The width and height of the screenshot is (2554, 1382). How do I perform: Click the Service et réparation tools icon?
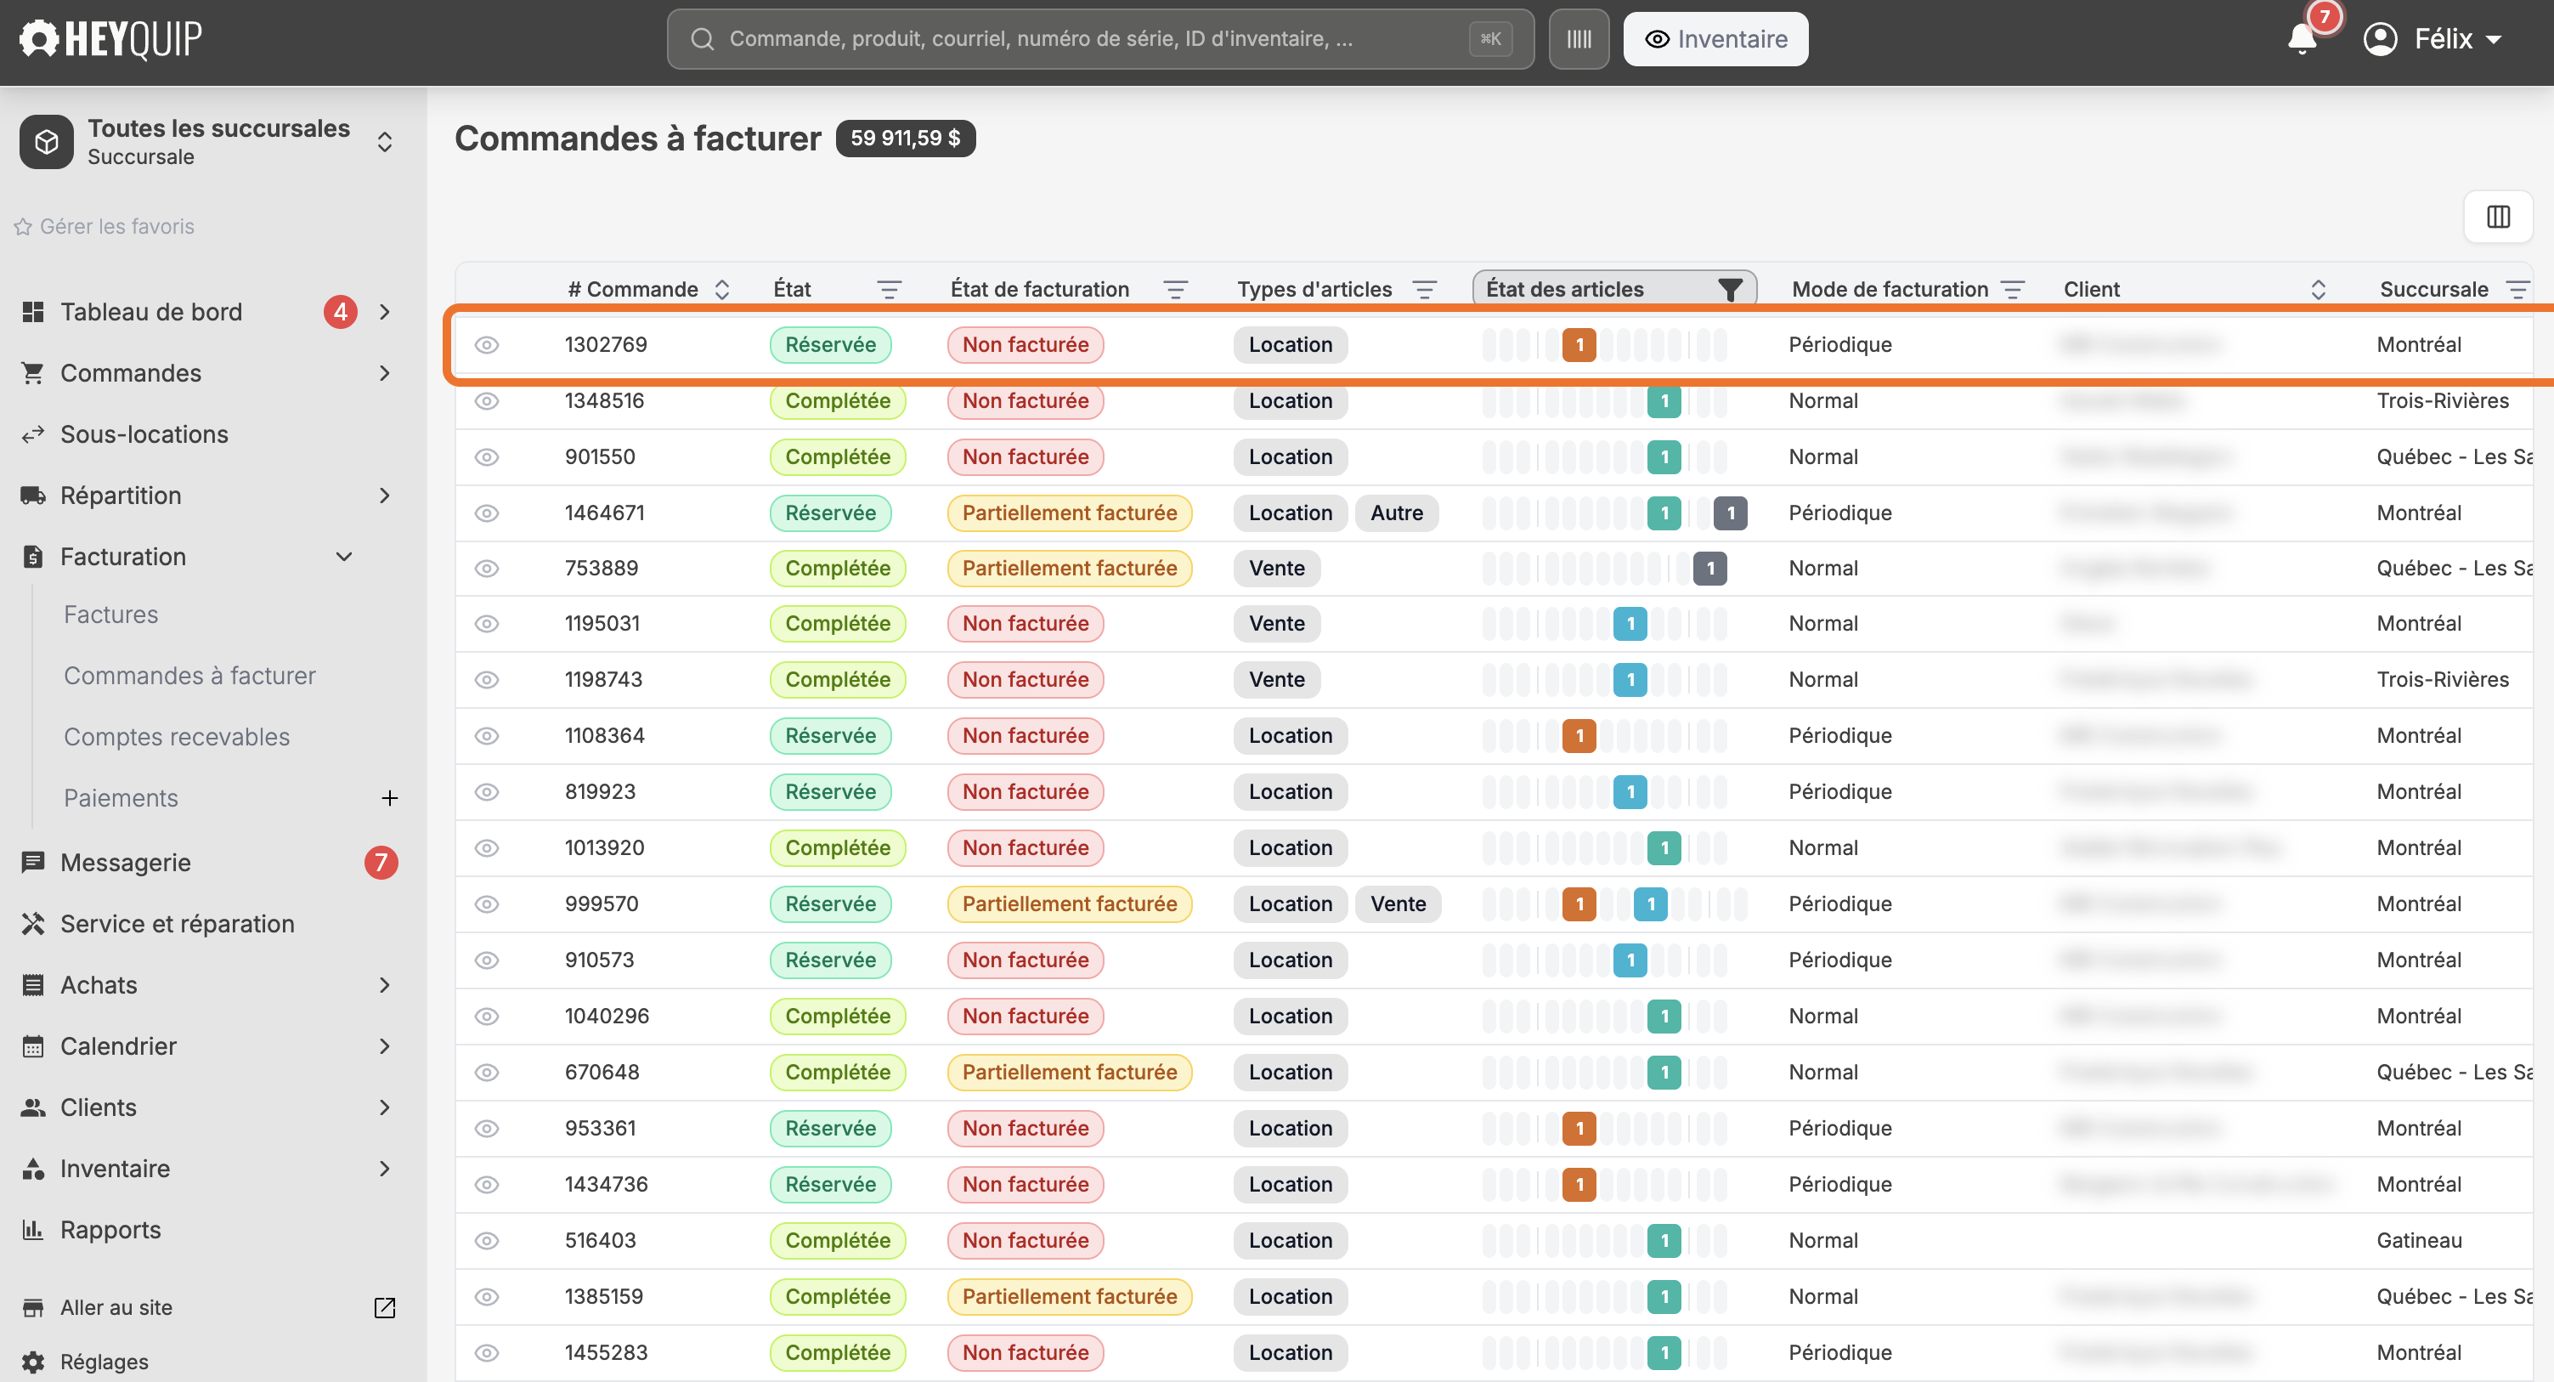click(x=33, y=923)
